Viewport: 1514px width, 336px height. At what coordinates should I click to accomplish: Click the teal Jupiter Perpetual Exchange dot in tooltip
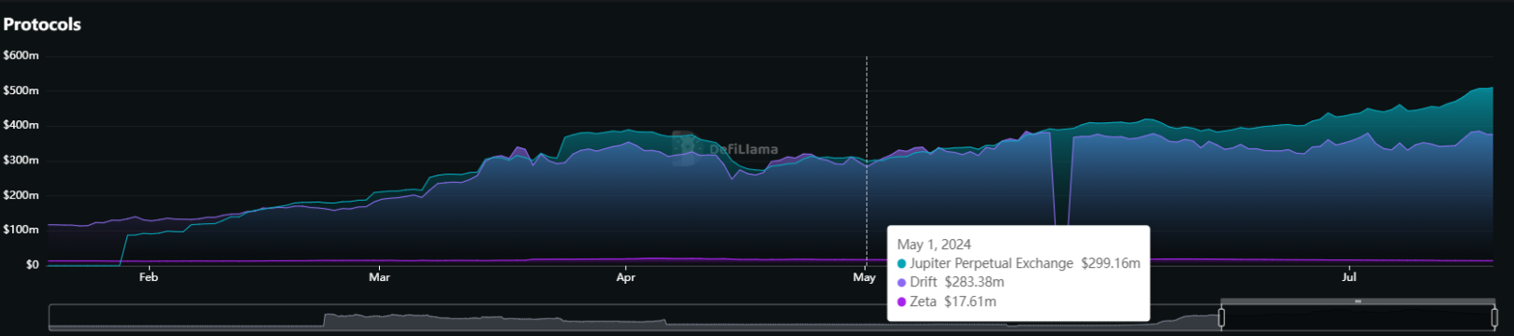coord(901,264)
